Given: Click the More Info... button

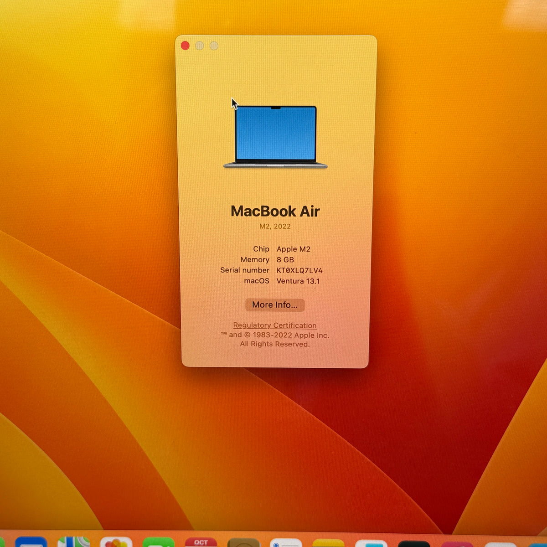Looking at the screenshot, I should click(x=275, y=305).
